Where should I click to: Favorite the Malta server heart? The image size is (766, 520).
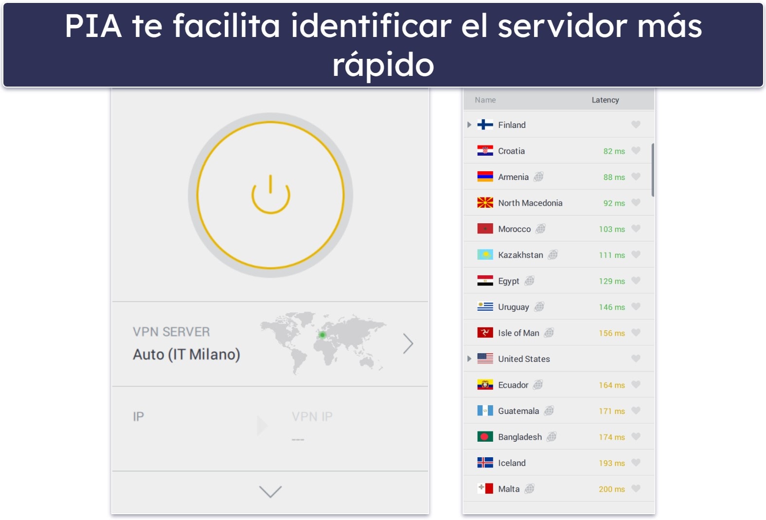tap(636, 489)
